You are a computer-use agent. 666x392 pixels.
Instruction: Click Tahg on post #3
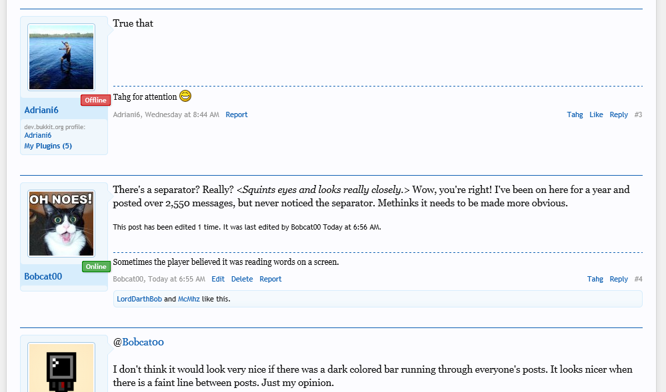[575, 114]
